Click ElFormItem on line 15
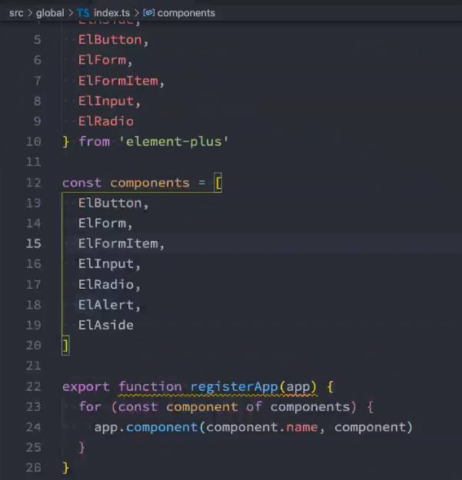Viewport: 462px width, 480px height. [x=118, y=243]
